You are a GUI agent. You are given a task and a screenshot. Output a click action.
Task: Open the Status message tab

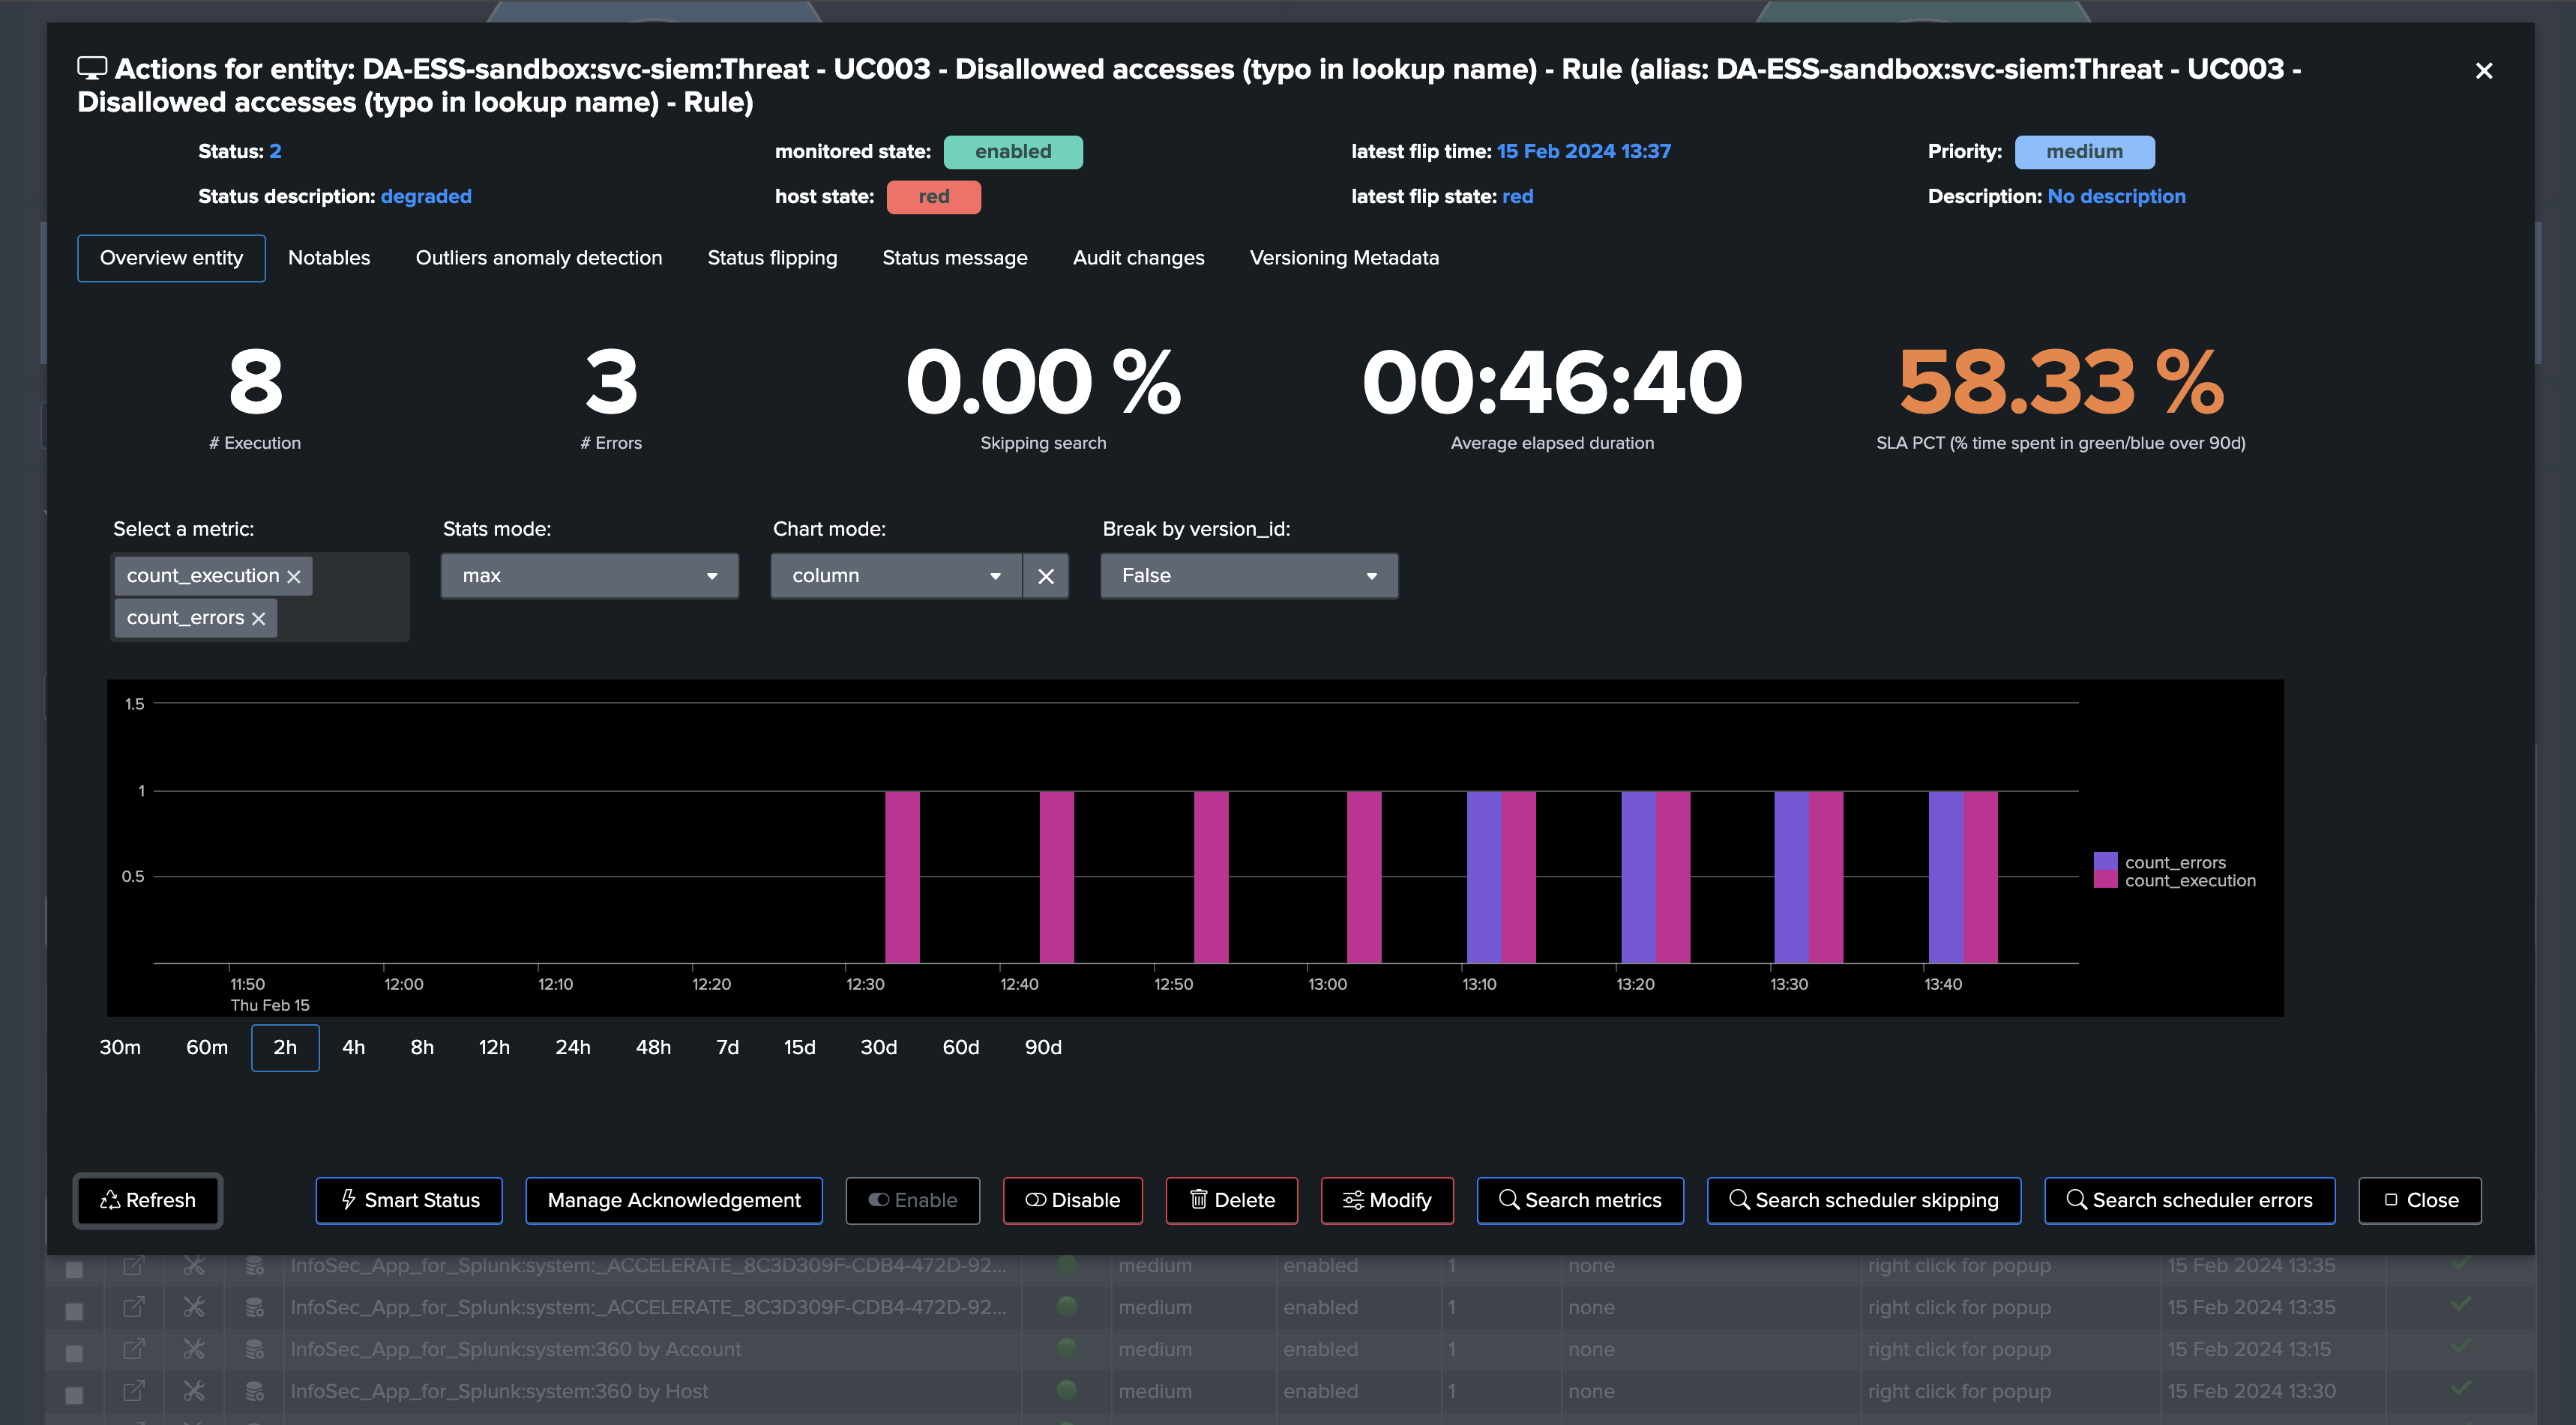[x=955, y=258]
